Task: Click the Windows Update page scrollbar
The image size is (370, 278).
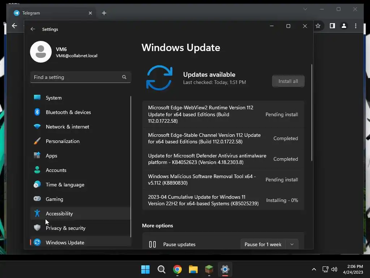Action: (x=312, y=113)
